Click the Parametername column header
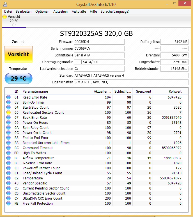The height and width of the screenshot is (217, 193). pyautogui.click(x=56, y=91)
